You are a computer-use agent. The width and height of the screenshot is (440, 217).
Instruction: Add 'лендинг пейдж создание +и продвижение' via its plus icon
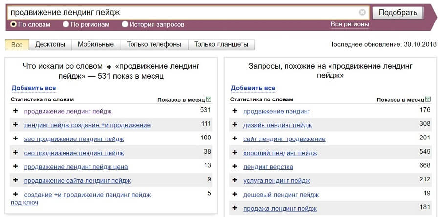[16, 125]
